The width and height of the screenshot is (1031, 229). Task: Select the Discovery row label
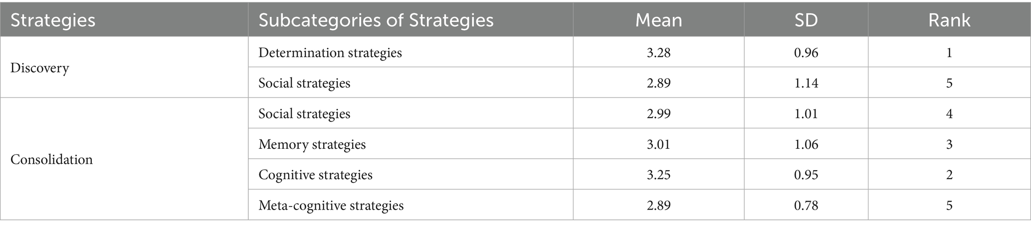click(40, 68)
